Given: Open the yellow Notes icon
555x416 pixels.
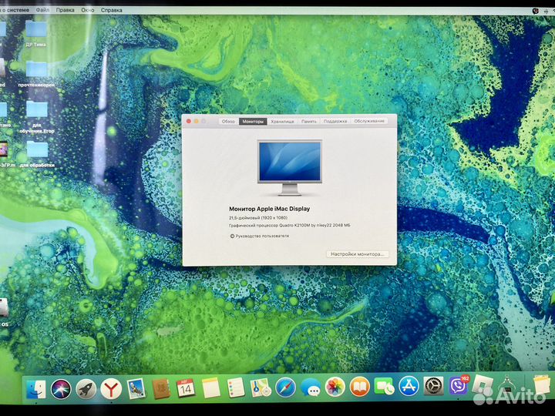Looking at the screenshot, I should pyautogui.click(x=211, y=387).
